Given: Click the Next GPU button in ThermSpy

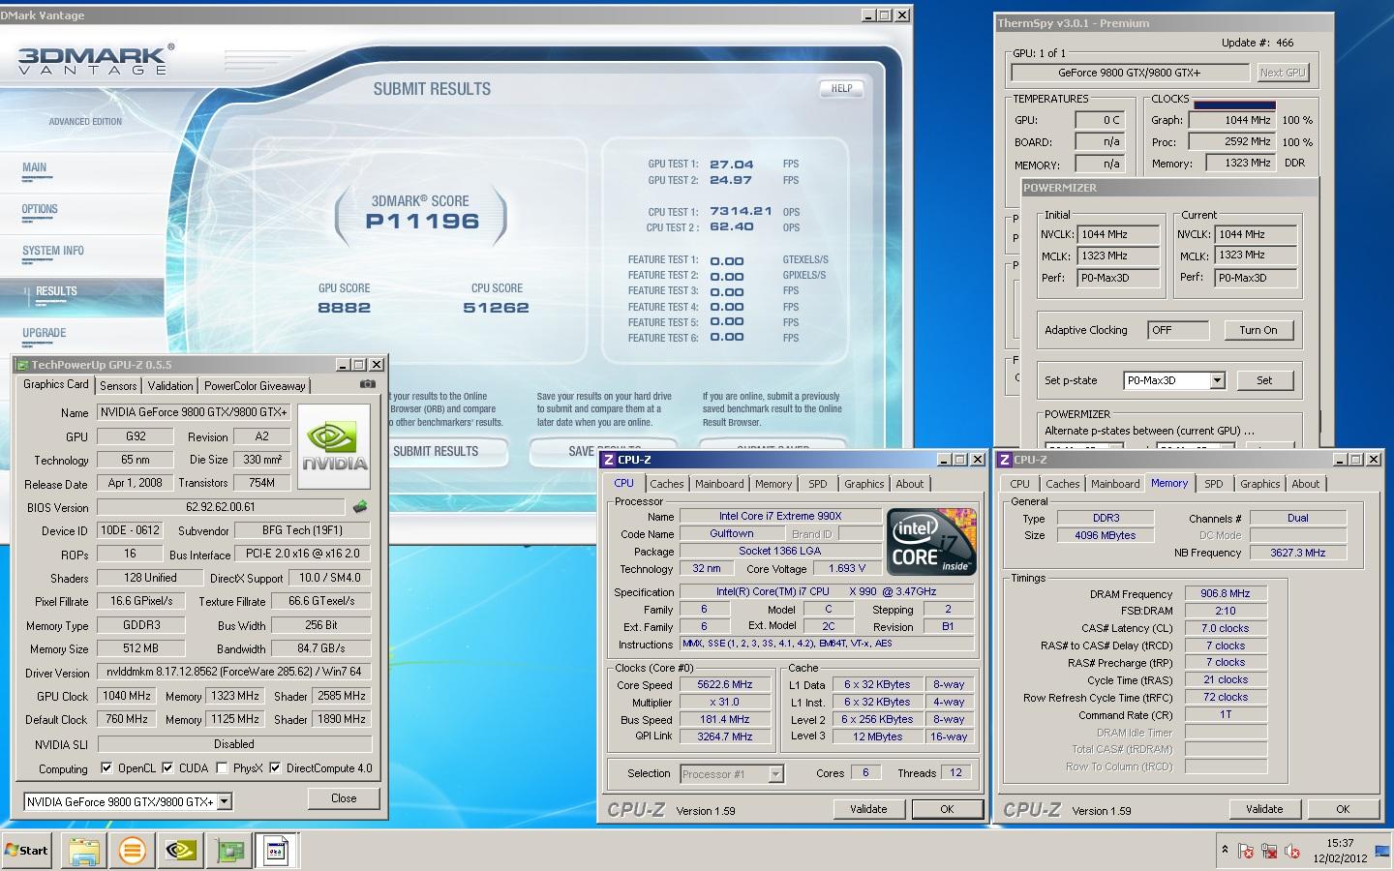Looking at the screenshot, I should [x=1283, y=73].
